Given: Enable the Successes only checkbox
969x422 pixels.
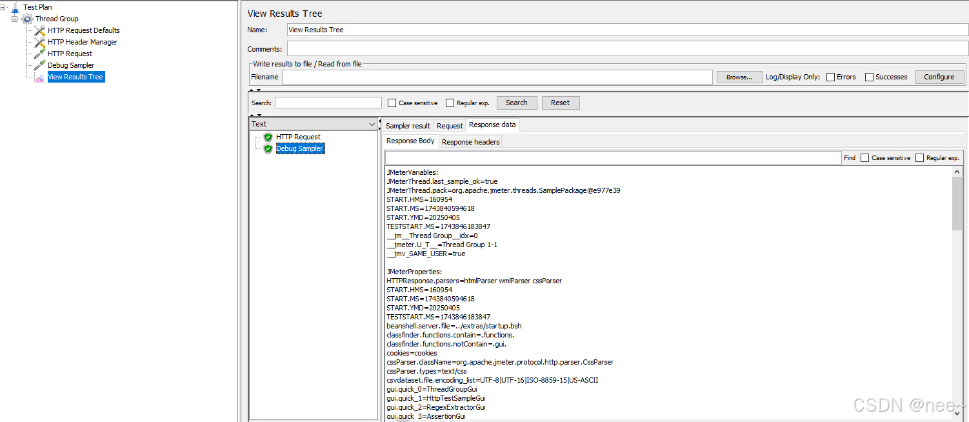Looking at the screenshot, I should coord(869,77).
